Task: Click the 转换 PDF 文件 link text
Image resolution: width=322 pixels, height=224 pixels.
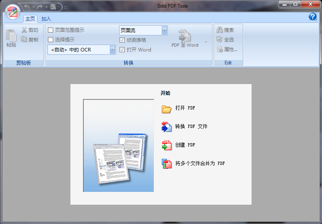Action: 191,126
